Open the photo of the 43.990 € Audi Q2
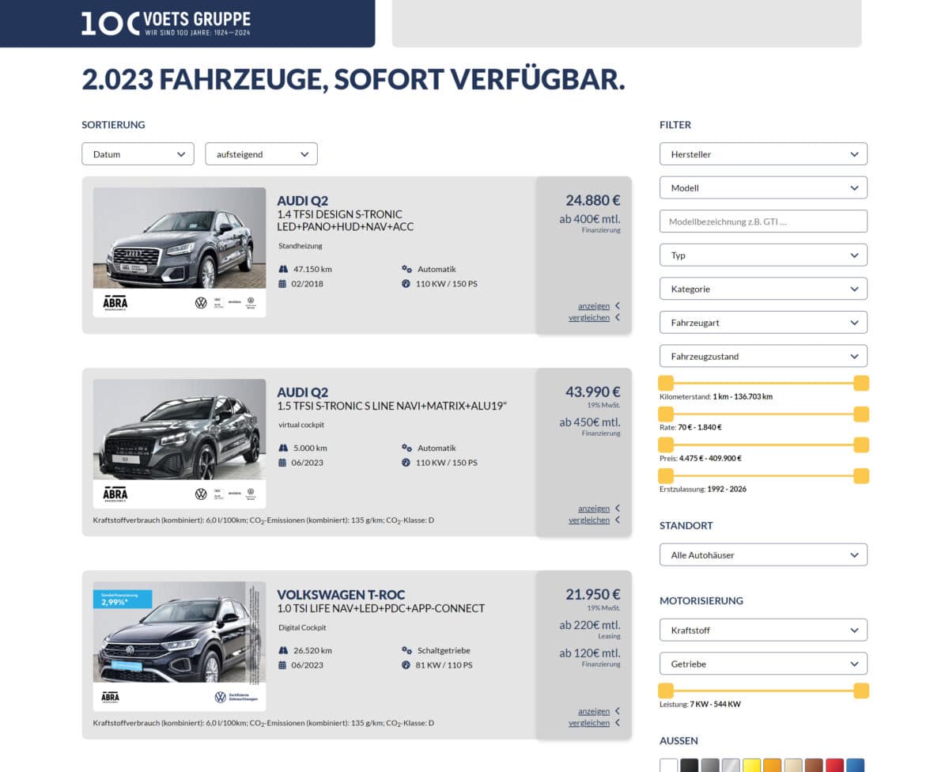 tap(180, 444)
